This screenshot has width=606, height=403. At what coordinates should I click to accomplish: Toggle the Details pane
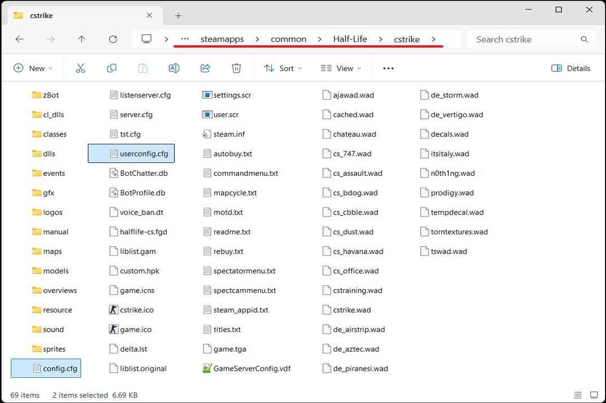tap(570, 68)
